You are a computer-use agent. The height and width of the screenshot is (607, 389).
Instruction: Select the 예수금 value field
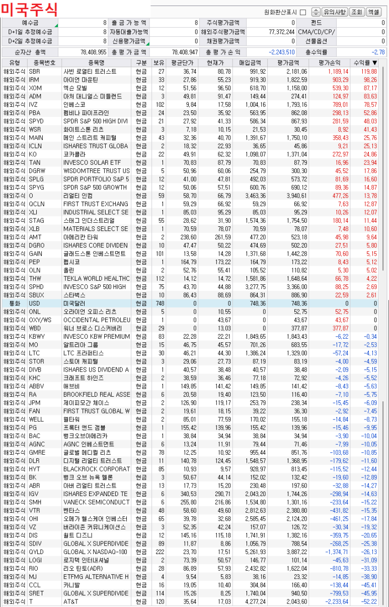83,23
